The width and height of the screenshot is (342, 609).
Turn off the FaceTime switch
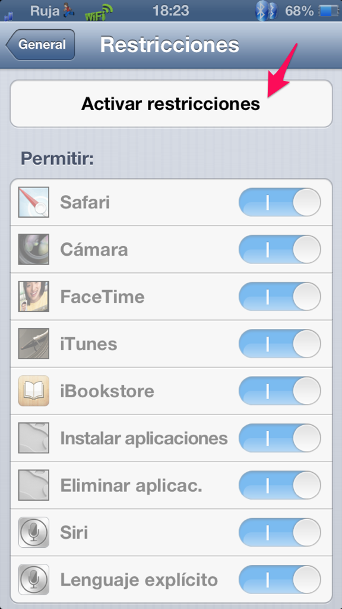tap(280, 297)
